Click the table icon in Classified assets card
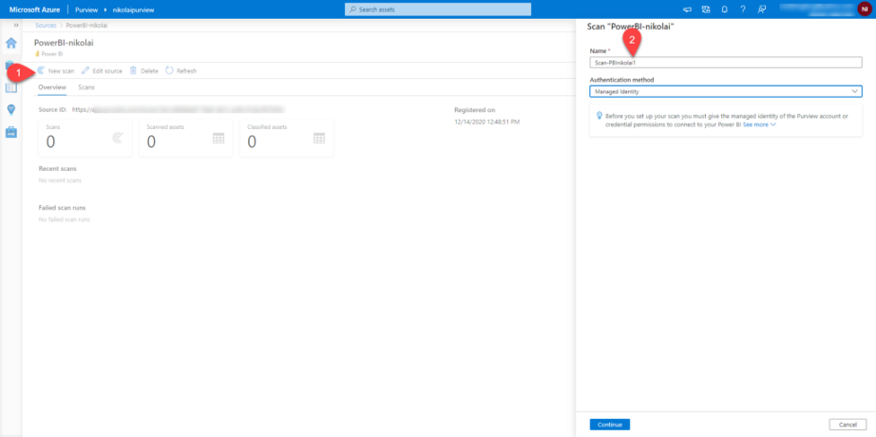The image size is (876, 437). tap(319, 138)
